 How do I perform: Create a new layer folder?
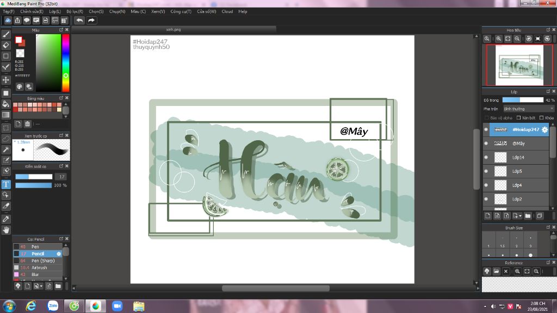pos(528,216)
